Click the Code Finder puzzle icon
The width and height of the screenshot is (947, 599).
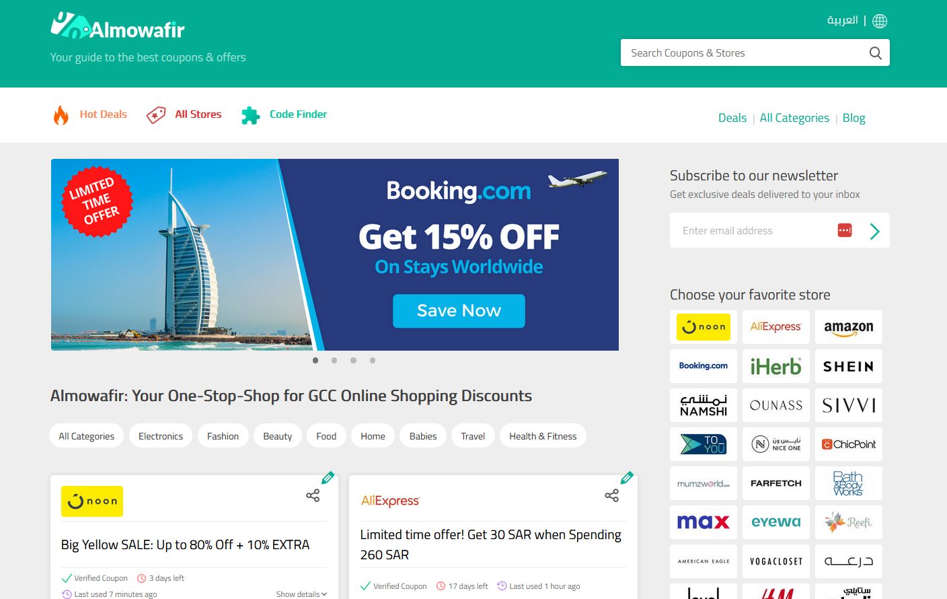click(251, 115)
